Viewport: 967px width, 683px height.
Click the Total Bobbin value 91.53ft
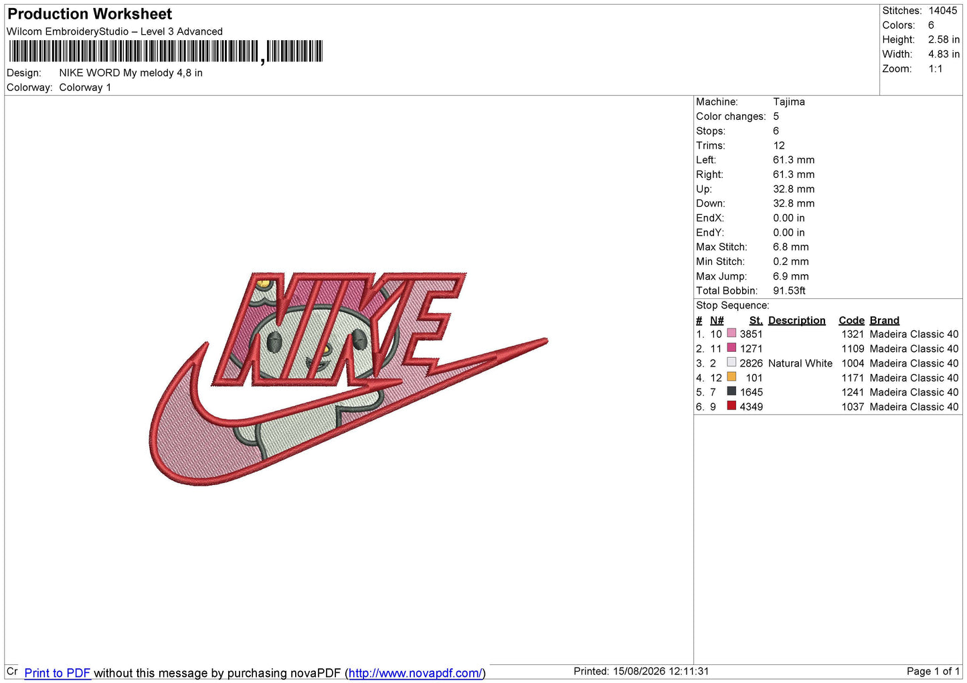(789, 290)
